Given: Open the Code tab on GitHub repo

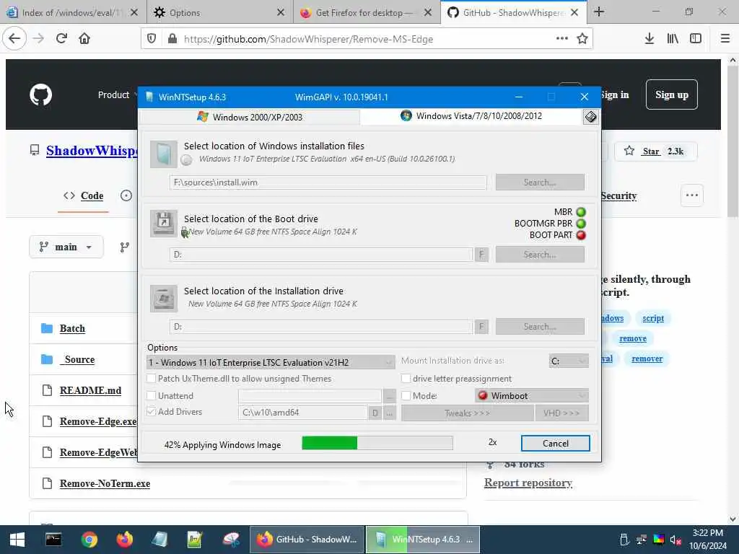Looking at the screenshot, I should click(84, 195).
